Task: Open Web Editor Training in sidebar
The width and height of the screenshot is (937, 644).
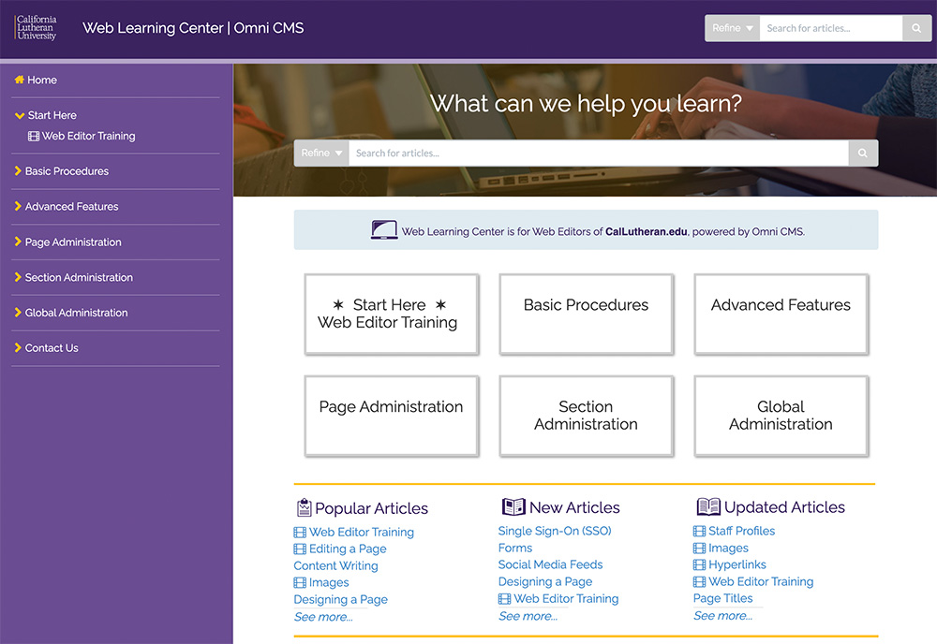Action: [88, 136]
